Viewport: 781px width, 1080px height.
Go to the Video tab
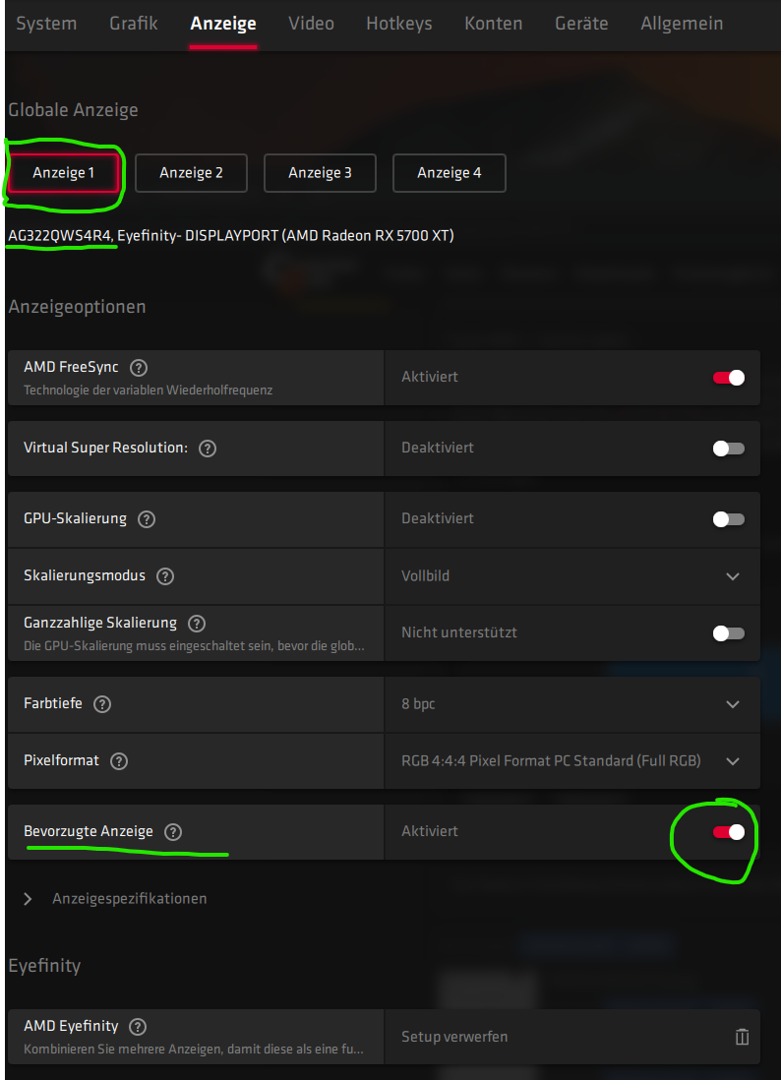pyautogui.click(x=311, y=24)
